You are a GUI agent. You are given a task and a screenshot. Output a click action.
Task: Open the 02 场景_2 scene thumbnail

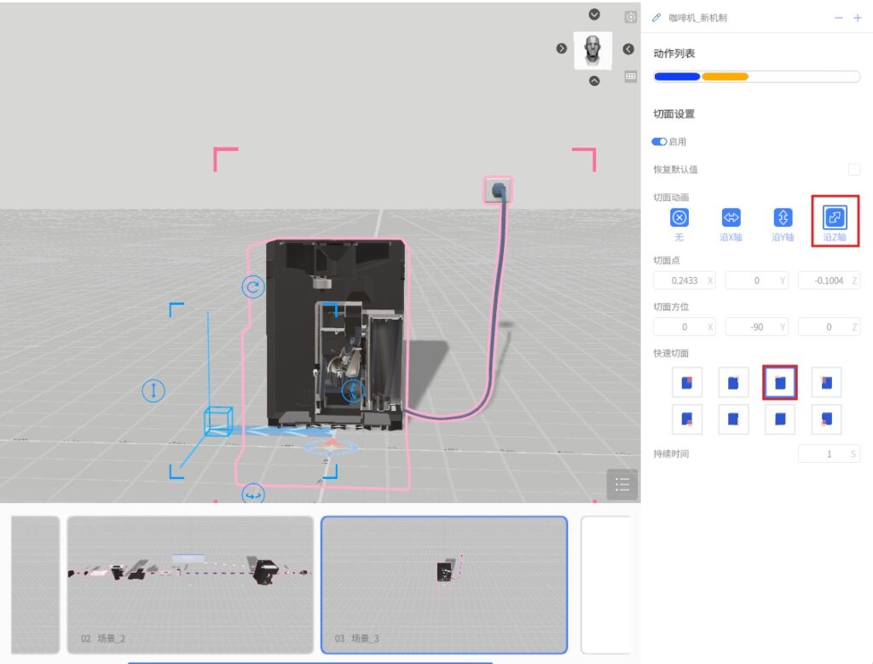tap(190, 584)
